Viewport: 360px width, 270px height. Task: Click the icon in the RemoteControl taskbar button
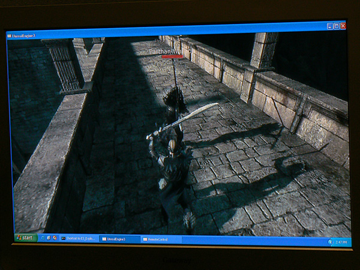pyautogui.click(x=145, y=239)
